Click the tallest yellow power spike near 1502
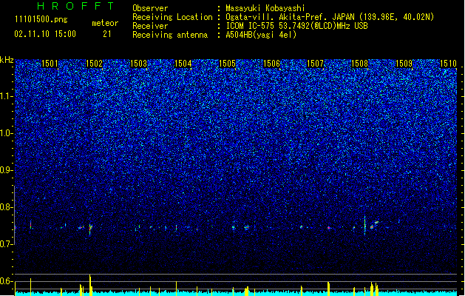The width and height of the screenshot is (465, 296). click(90, 285)
